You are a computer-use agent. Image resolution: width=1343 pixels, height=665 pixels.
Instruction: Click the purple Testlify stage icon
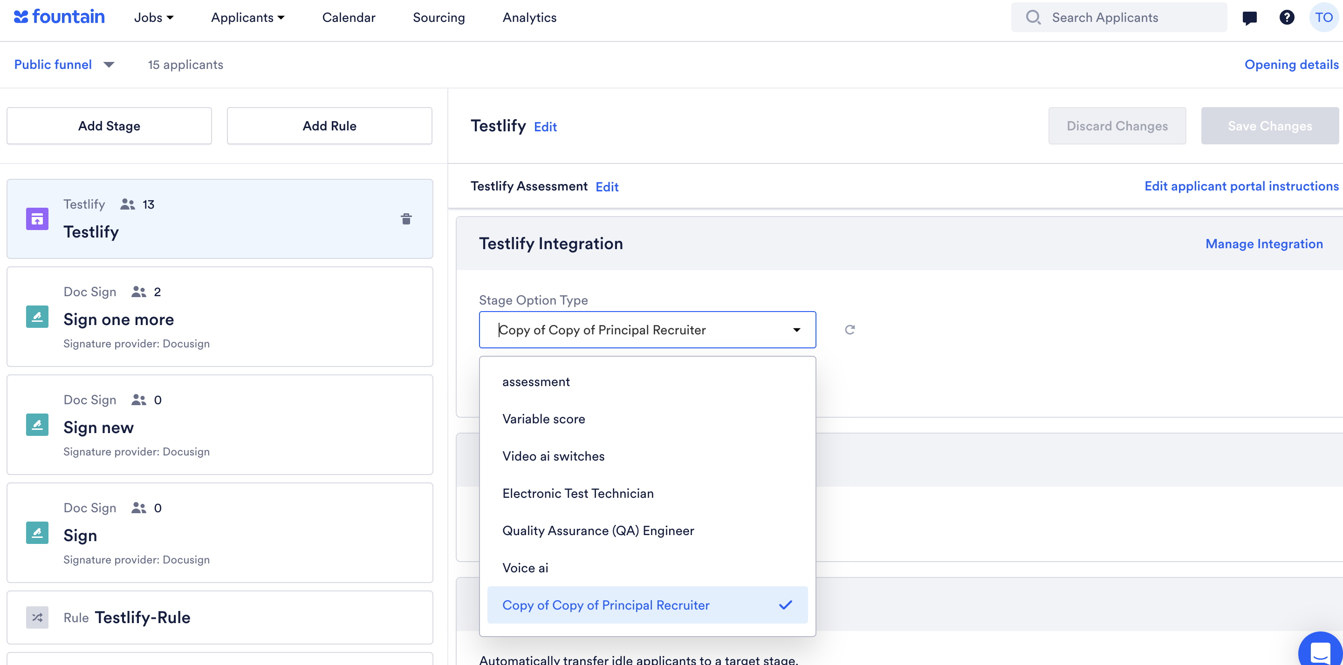tap(37, 219)
